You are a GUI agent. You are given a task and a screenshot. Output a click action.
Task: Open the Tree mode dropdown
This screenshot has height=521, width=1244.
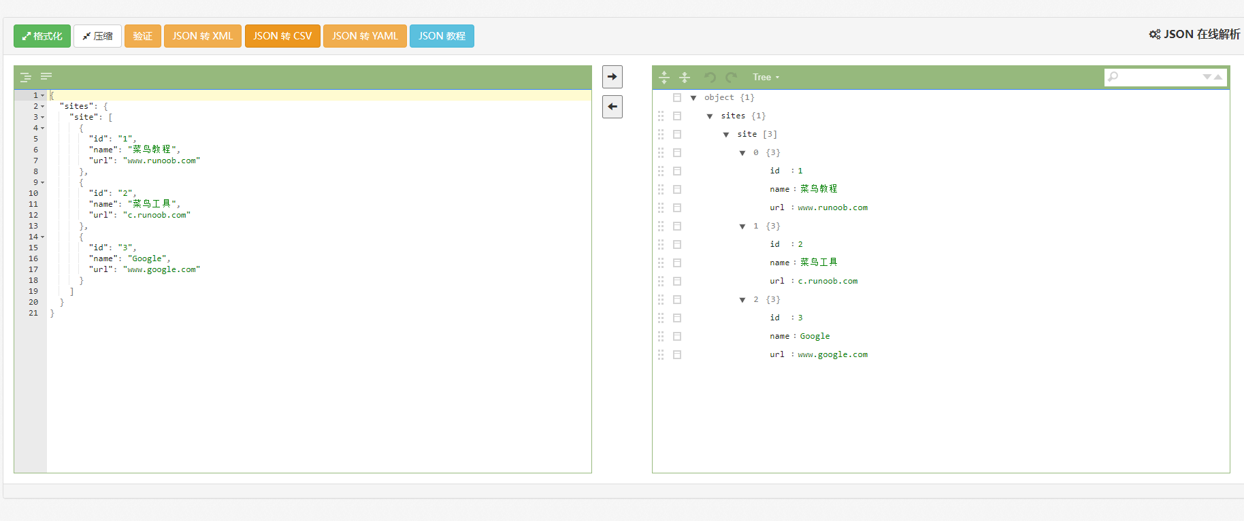point(766,77)
